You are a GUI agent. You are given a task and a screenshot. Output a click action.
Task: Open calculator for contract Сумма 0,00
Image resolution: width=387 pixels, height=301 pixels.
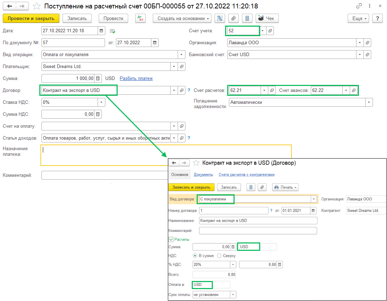point(233,247)
